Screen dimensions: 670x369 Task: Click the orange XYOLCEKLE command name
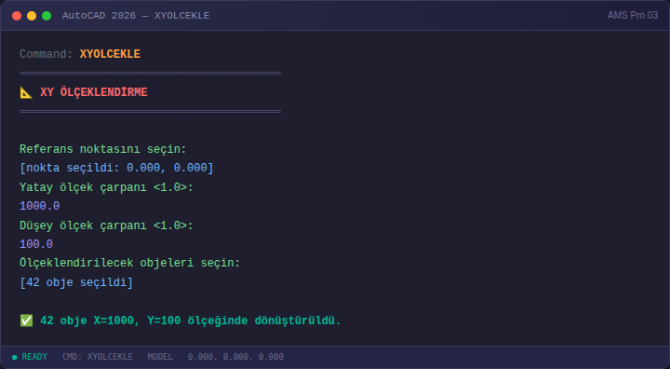click(110, 54)
